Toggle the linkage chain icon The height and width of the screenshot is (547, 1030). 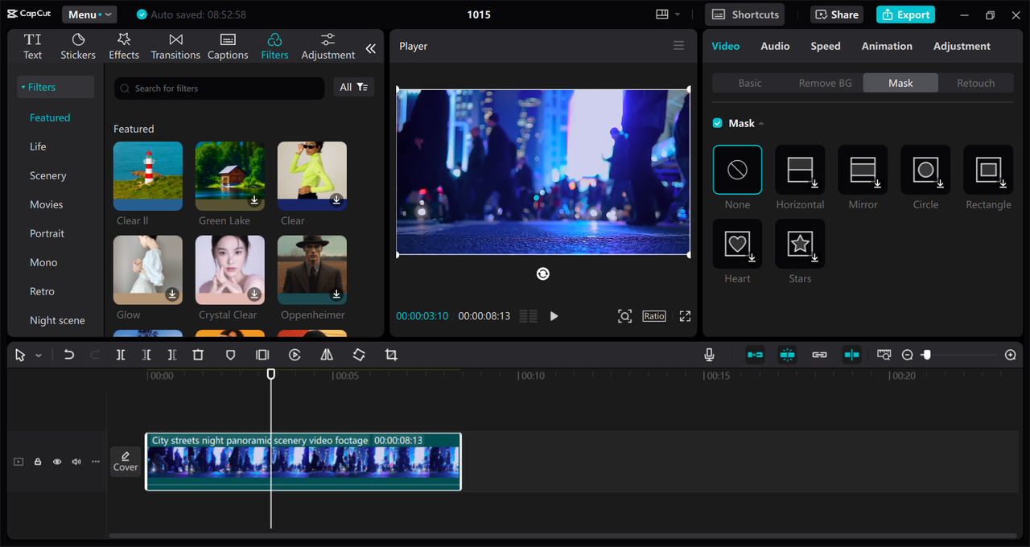pos(819,355)
